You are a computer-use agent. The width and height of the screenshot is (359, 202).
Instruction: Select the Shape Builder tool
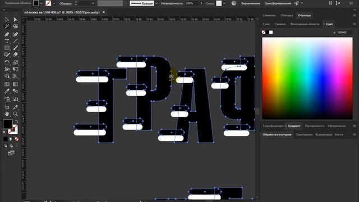click(x=7, y=76)
